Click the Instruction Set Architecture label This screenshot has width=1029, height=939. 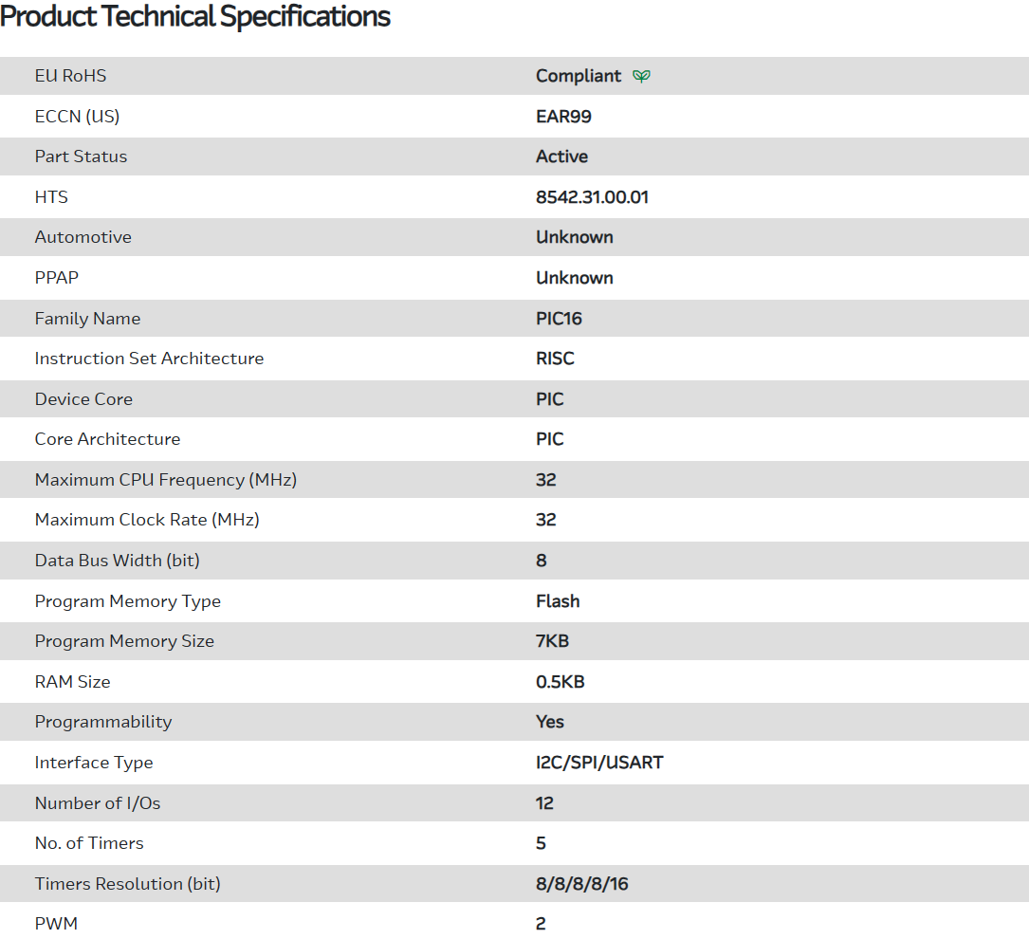(149, 359)
